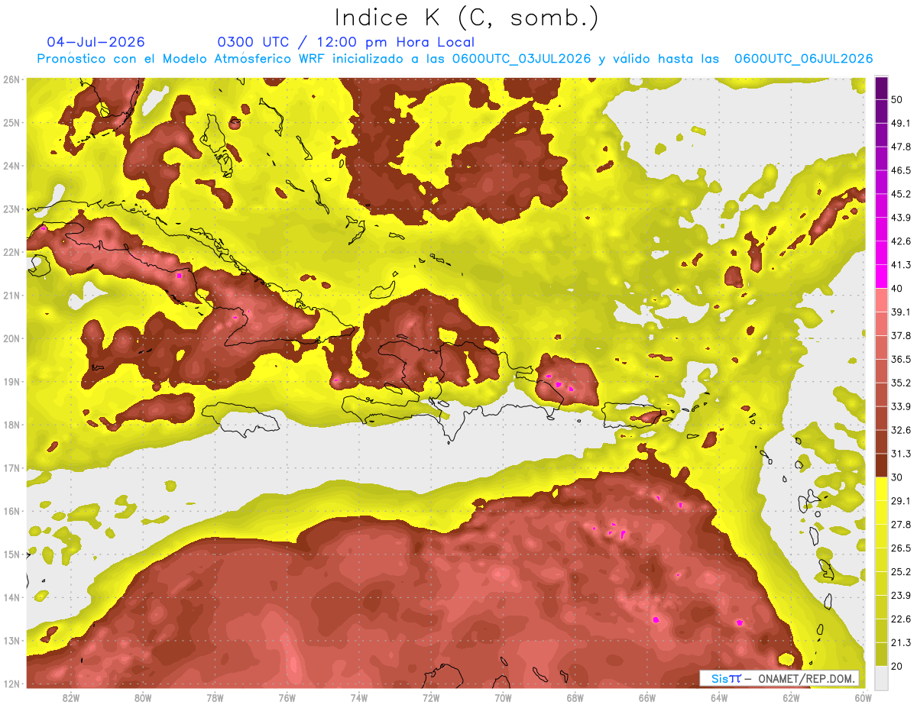Screen dimensions: 917x708
Task: Click the 62W longitude label
Action: [x=792, y=697]
